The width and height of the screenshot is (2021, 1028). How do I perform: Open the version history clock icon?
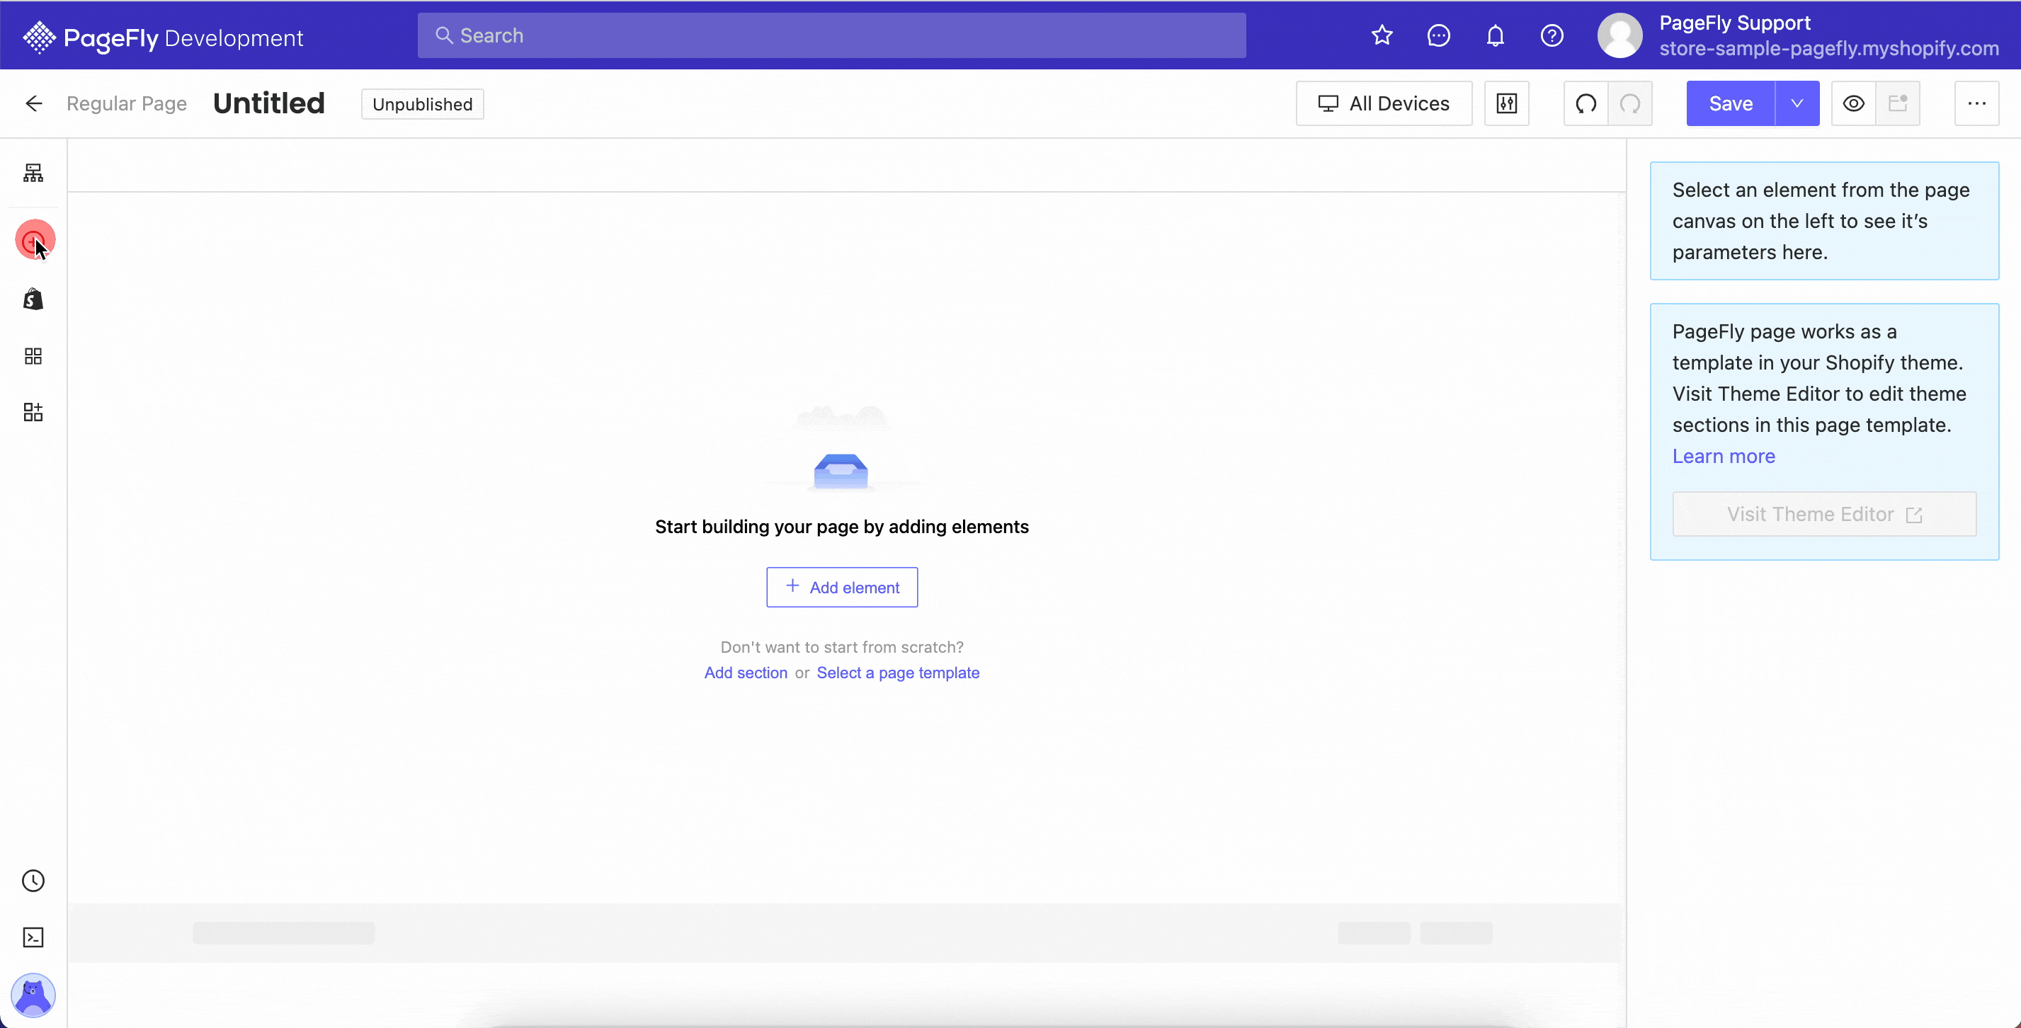click(x=33, y=881)
